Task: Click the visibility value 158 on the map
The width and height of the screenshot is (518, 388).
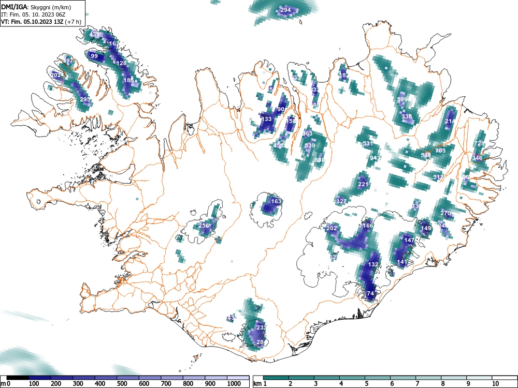Action: [291, 121]
